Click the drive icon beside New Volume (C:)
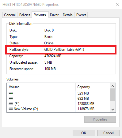 [x=11, y=109]
